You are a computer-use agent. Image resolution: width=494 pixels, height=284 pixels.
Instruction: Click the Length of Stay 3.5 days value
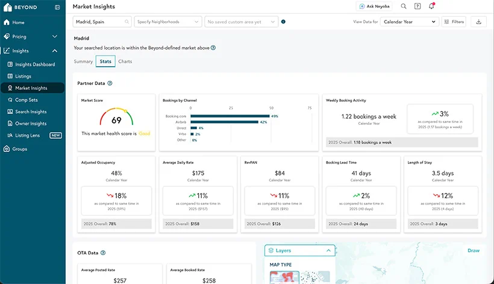(x=443, y=173)
